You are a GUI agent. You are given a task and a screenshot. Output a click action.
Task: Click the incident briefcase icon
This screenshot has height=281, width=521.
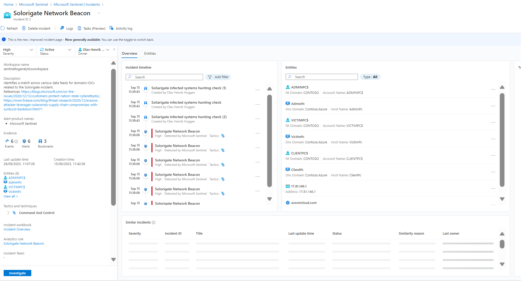pos(7,15)
